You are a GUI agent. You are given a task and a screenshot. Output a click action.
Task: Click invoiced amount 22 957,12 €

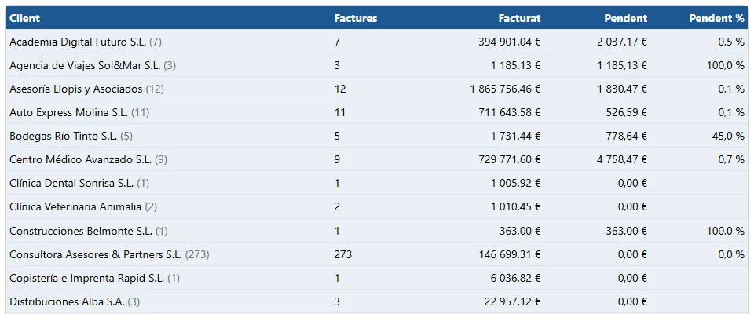tap(513, 301)
